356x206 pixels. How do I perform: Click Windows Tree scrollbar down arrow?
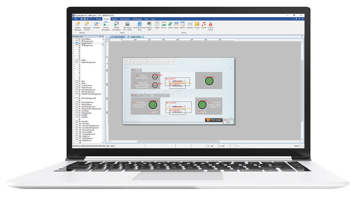103,142
